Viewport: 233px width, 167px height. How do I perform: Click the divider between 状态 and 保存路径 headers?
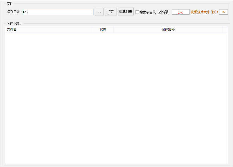point(114,30)
